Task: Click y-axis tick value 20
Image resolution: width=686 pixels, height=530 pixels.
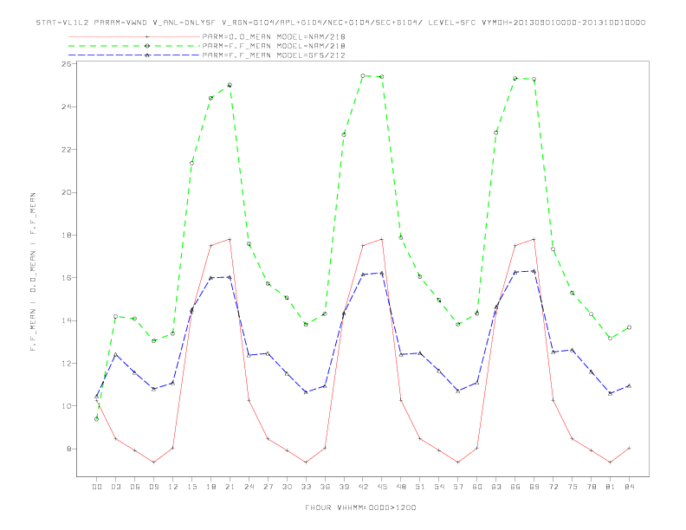Action: coord(67,192)
